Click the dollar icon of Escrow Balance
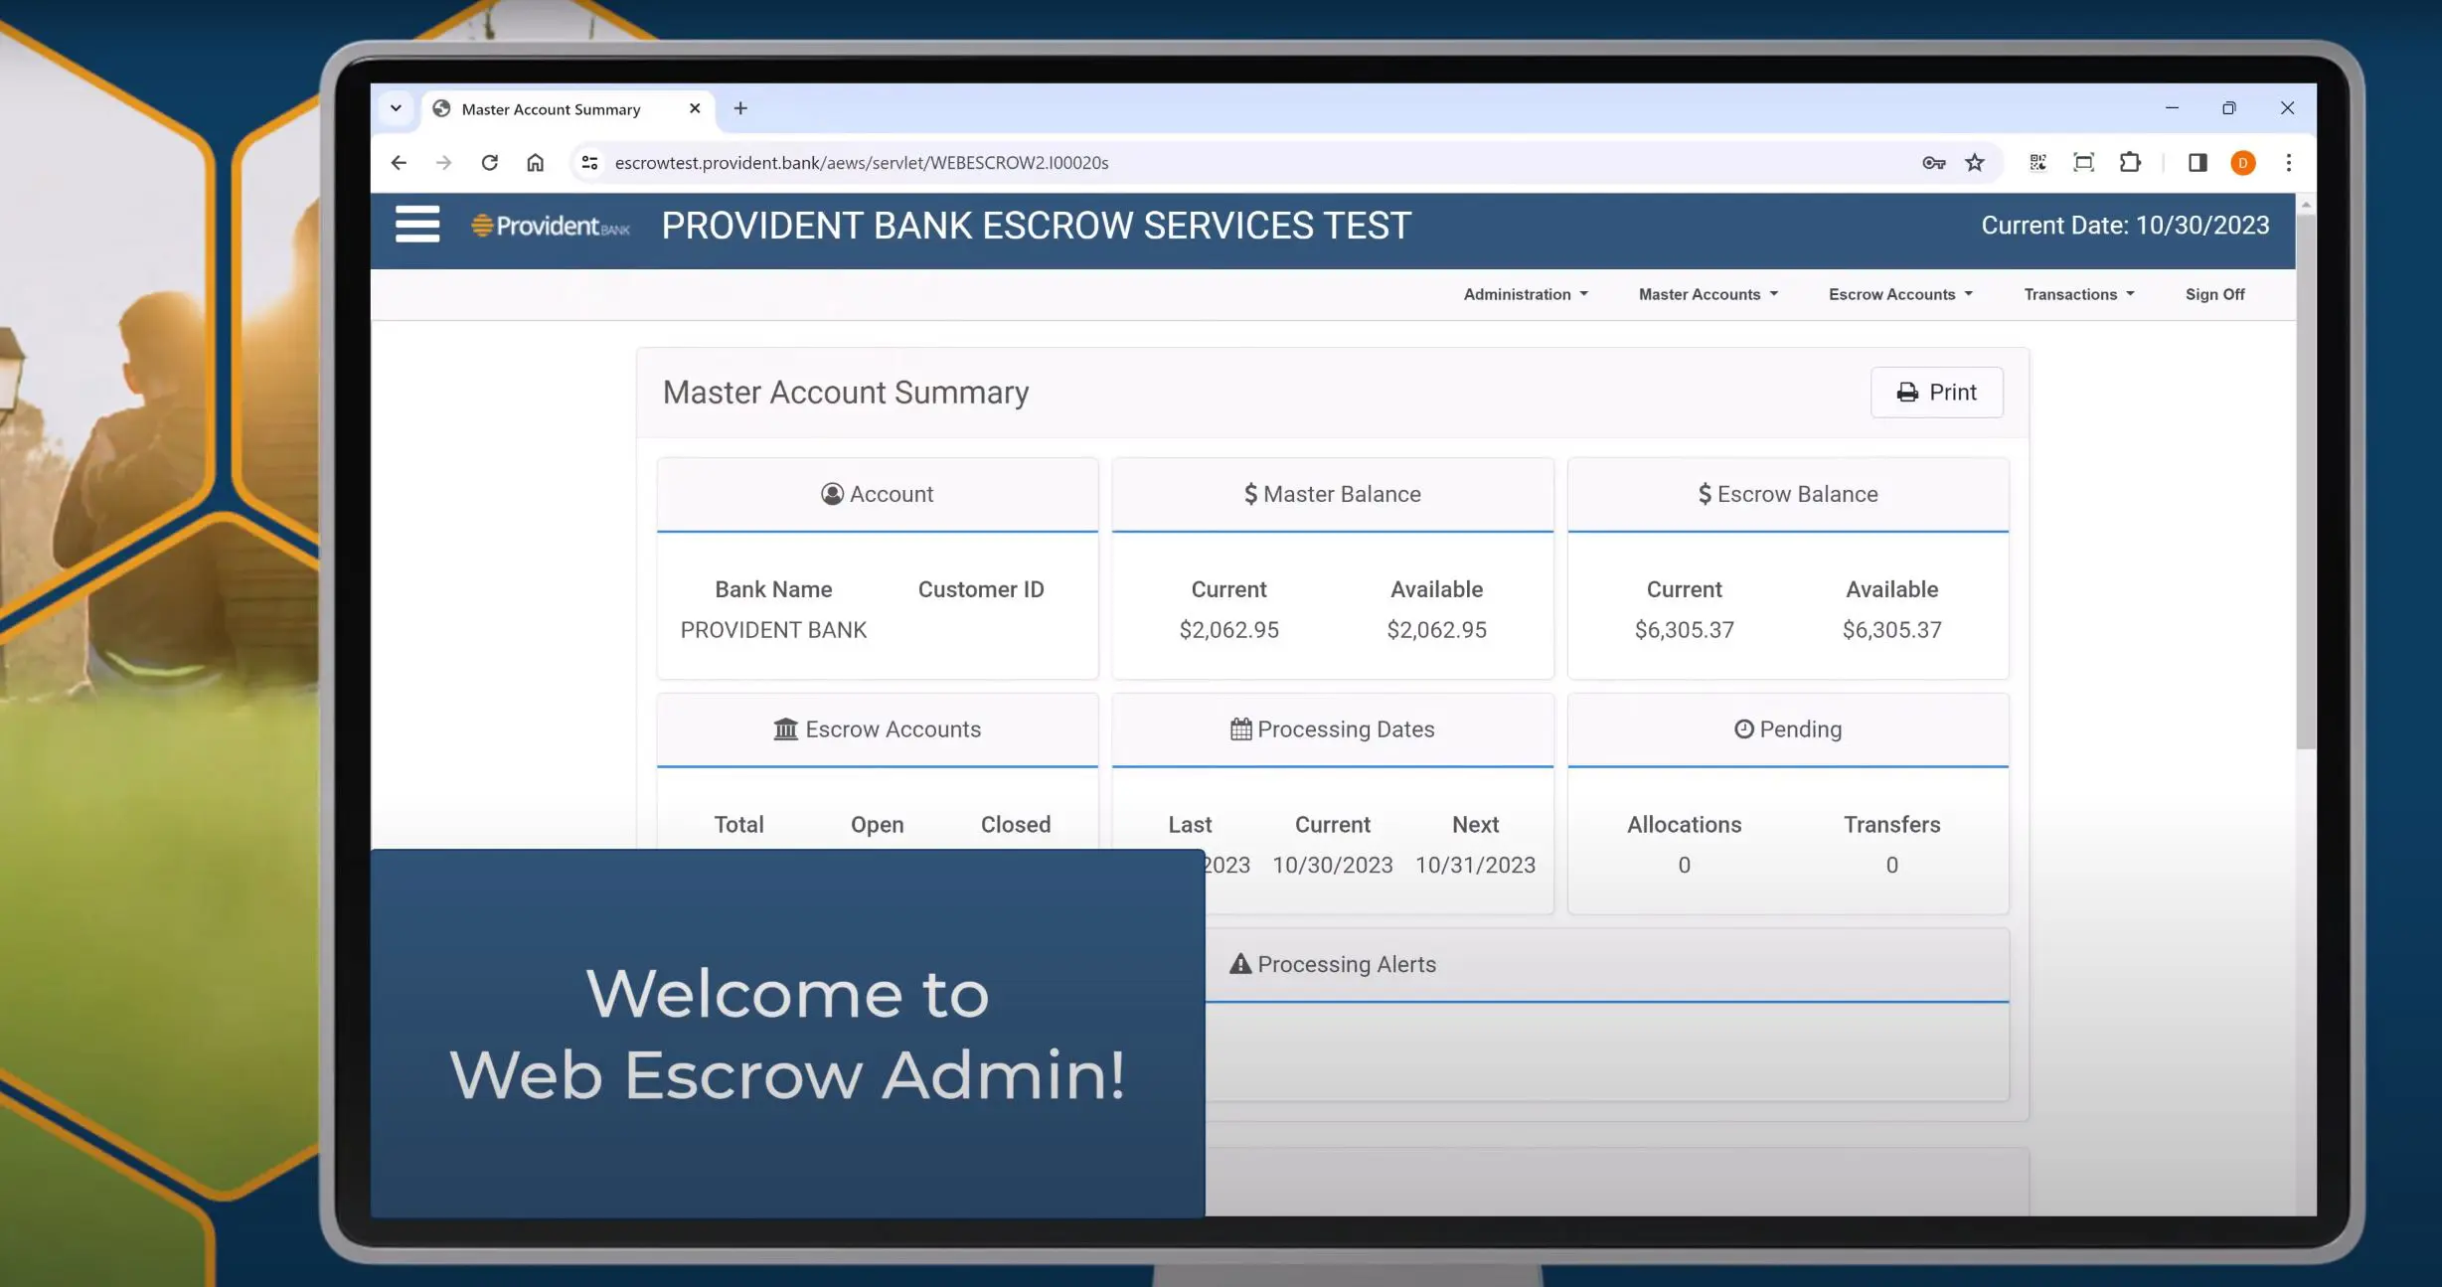The width and height of the screenshot is (2442, 1287). click(x=1705, y=494)
